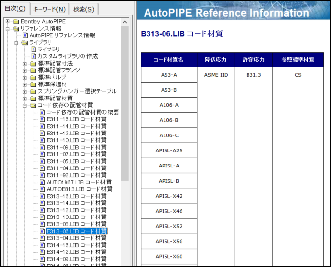This screenshot has width=331, height=267.
Task: Select the 目次(C) contents tab
Action: (x=15, y=9)
